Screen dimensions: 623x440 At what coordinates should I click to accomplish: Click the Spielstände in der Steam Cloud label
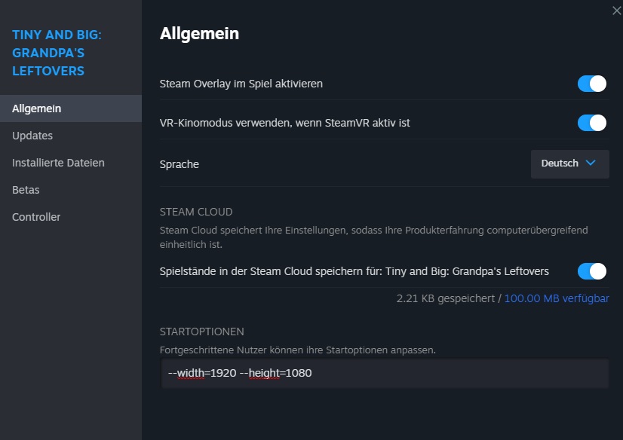click(x=354, y=271)
